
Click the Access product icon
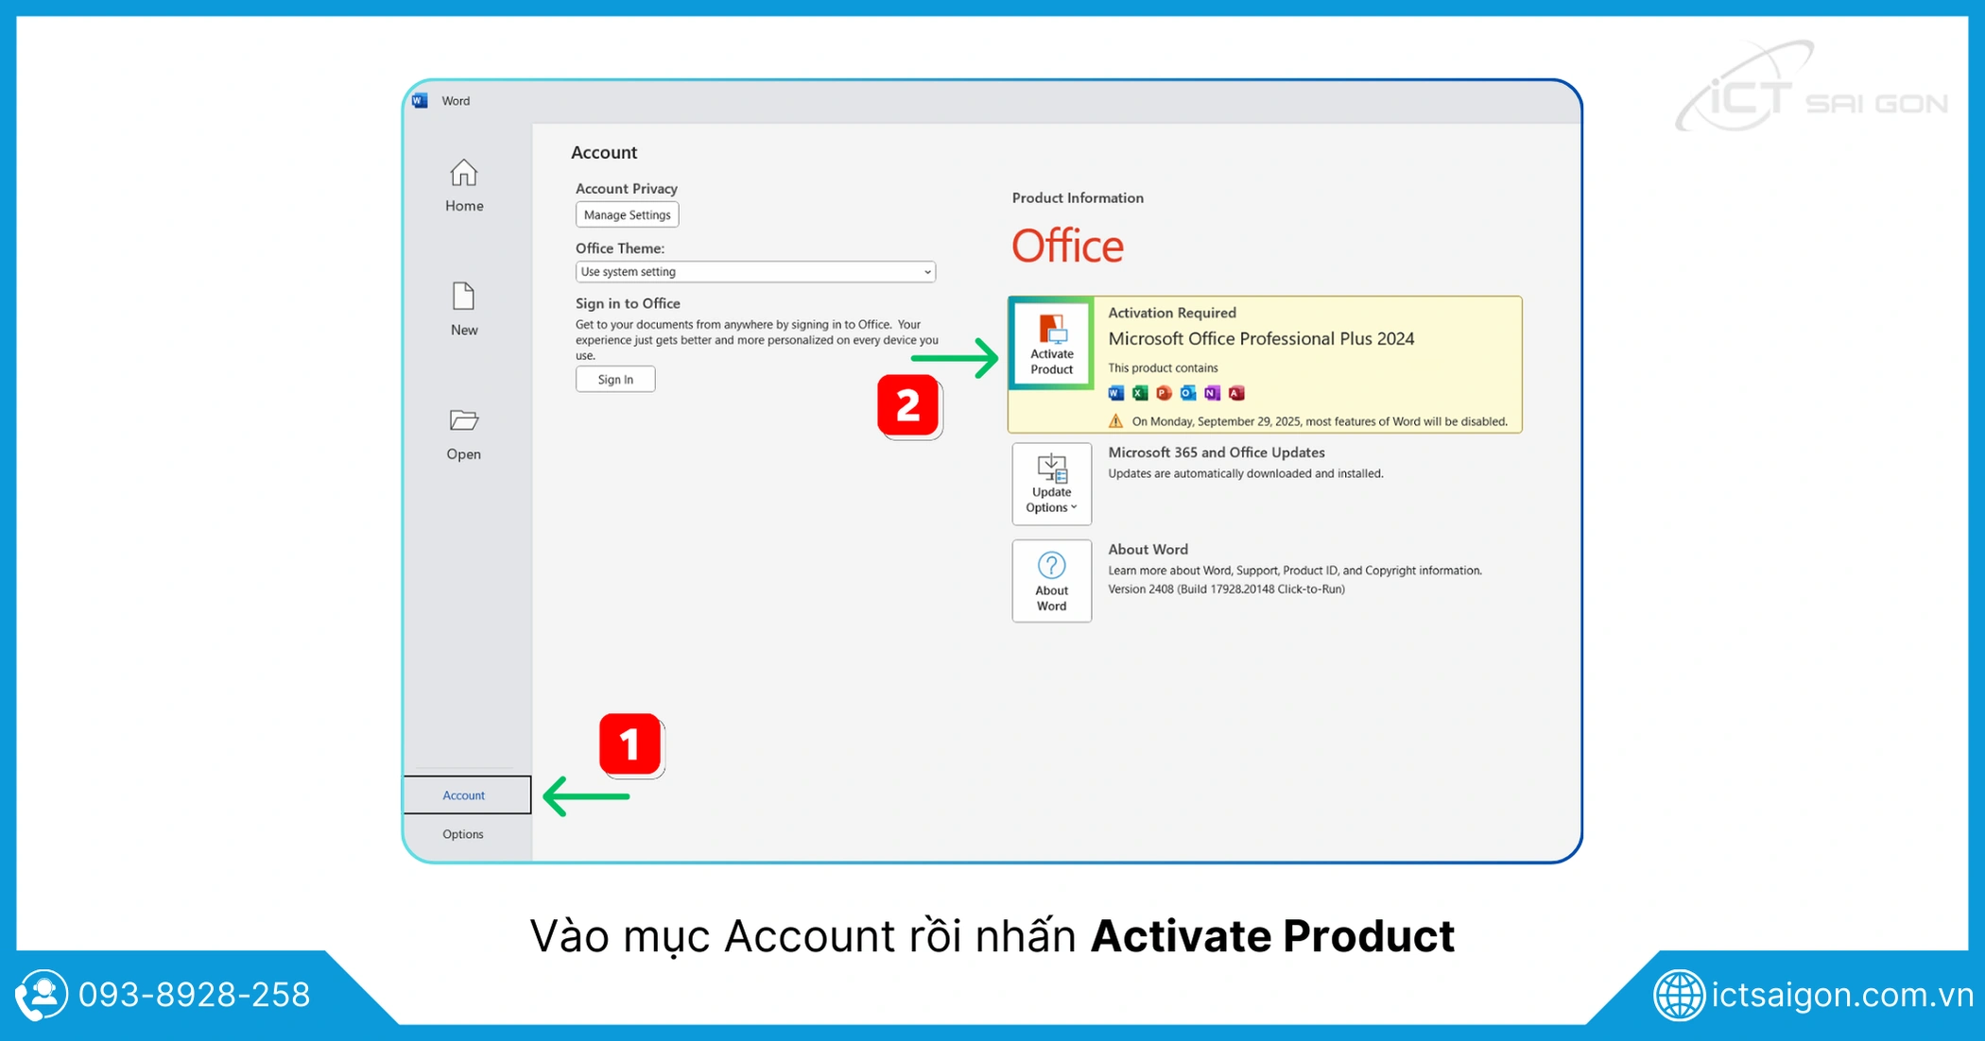point(1236,393)
